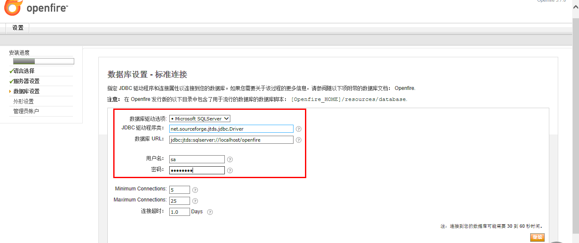
Task: Click the Openfire flame logo
Action: pos(12,8)
